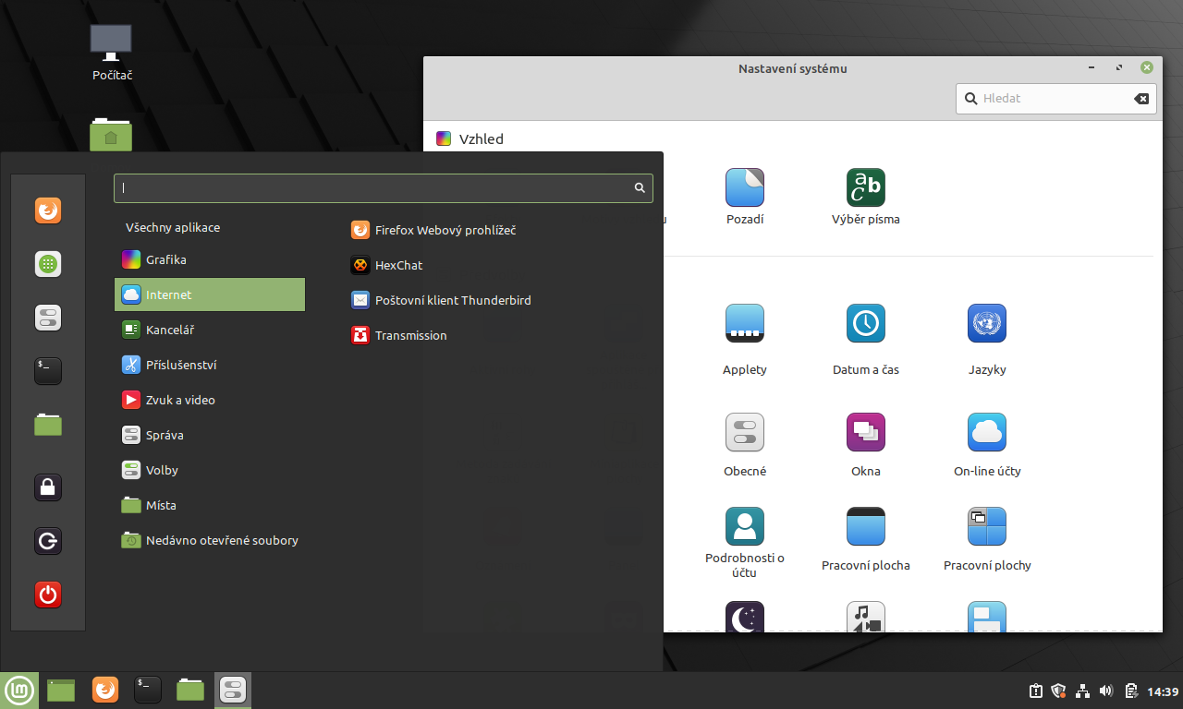Open the Okna settings icon
Image resolution: width=1183 pixels, height=709 pixels.
pos(865,431)
